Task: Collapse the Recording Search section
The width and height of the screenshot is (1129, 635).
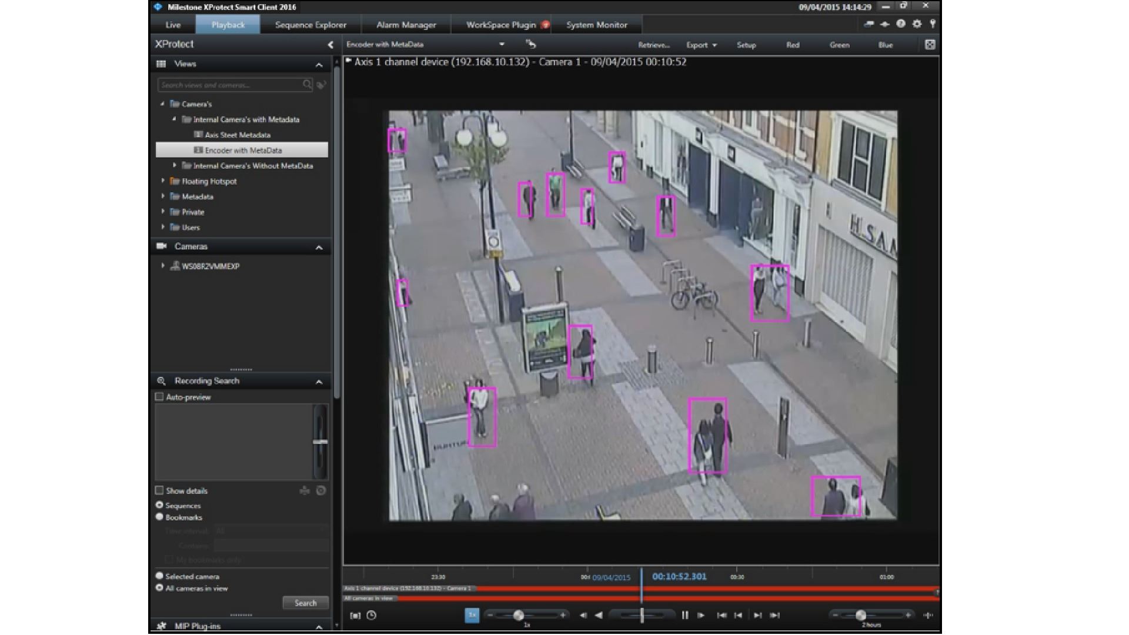Action: pyautogui.click(x=319, y=382)
